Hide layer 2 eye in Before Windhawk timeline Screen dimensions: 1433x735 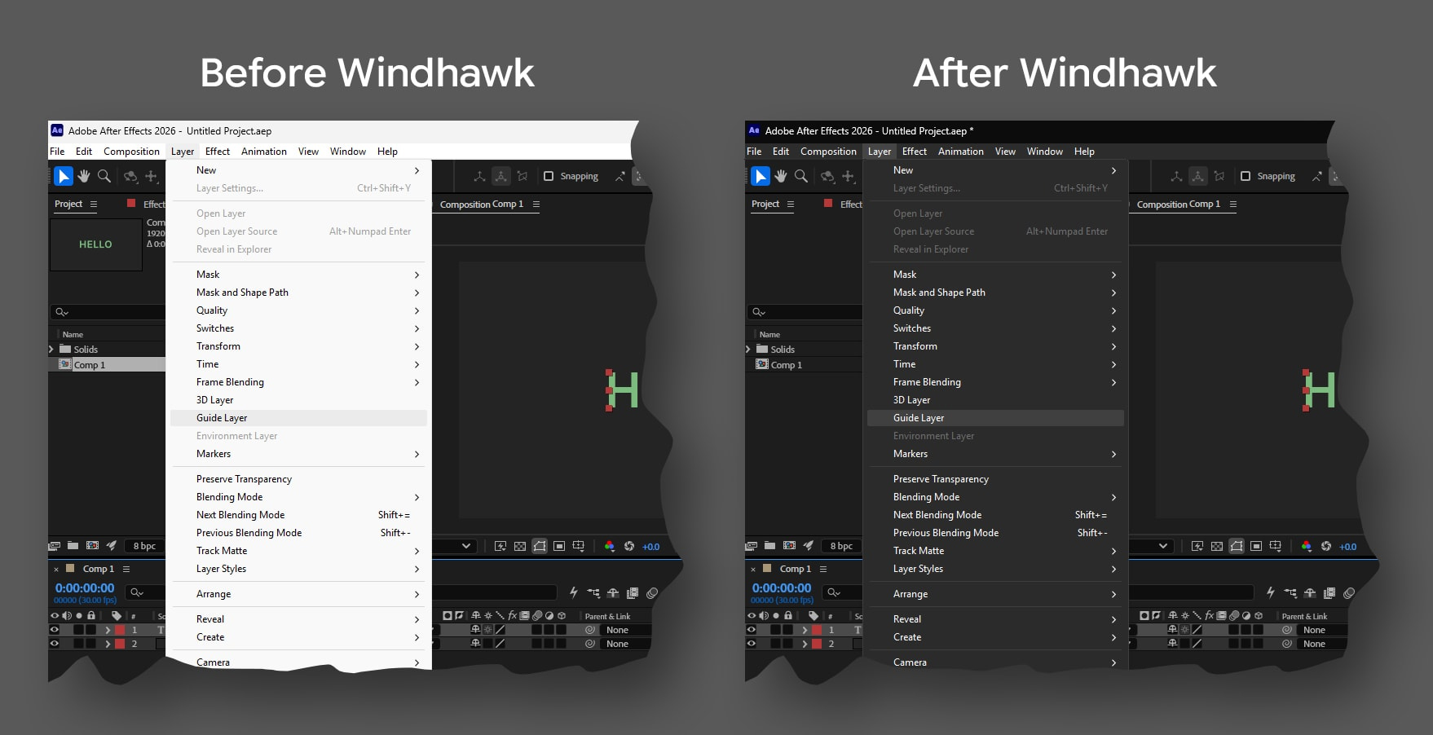point(55,644)
